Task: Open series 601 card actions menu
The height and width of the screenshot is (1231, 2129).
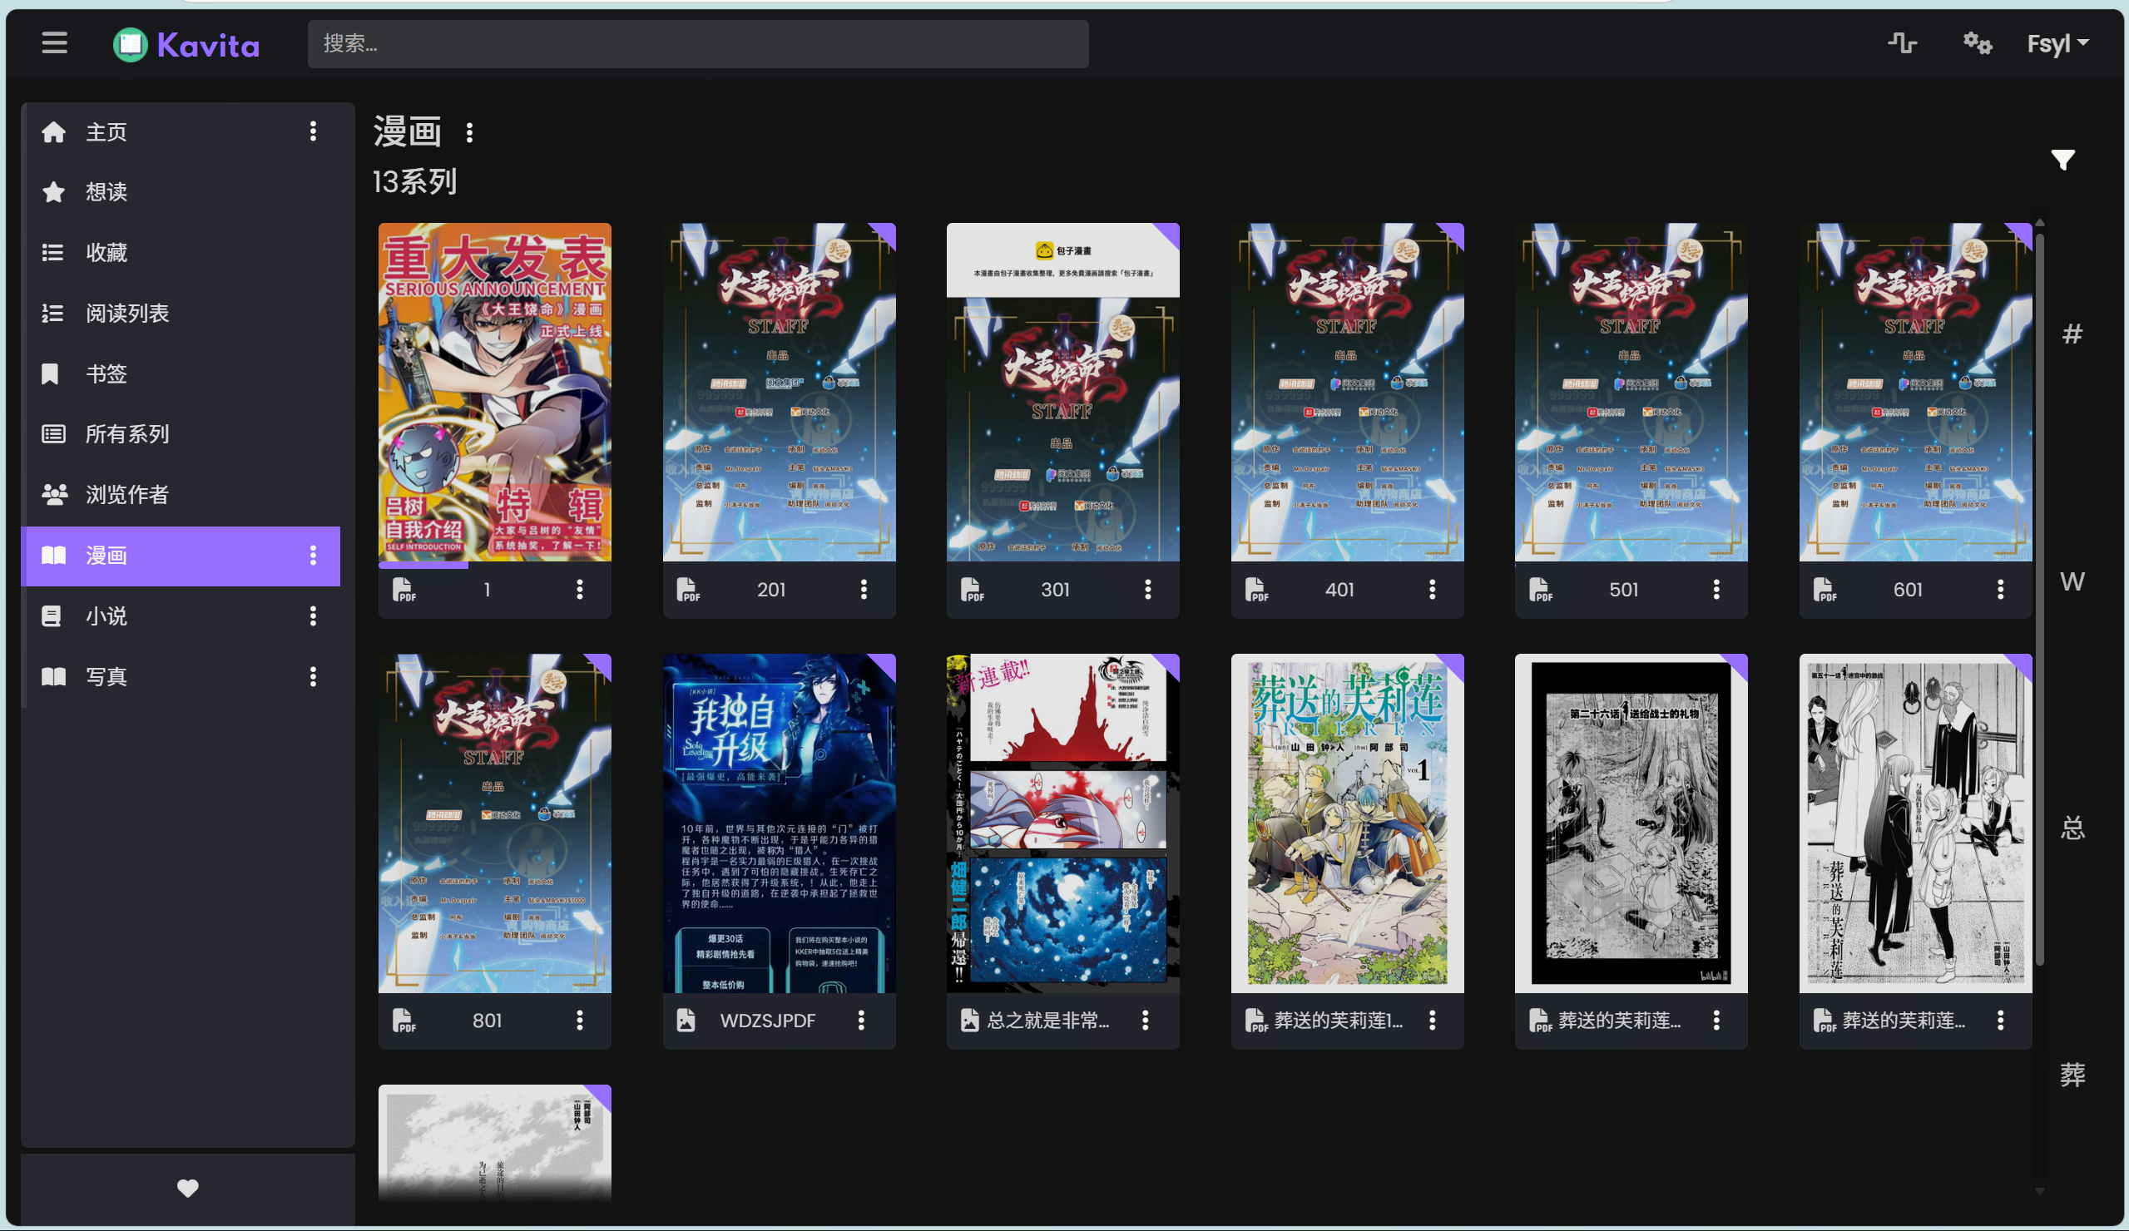Action: point(2000,590)
